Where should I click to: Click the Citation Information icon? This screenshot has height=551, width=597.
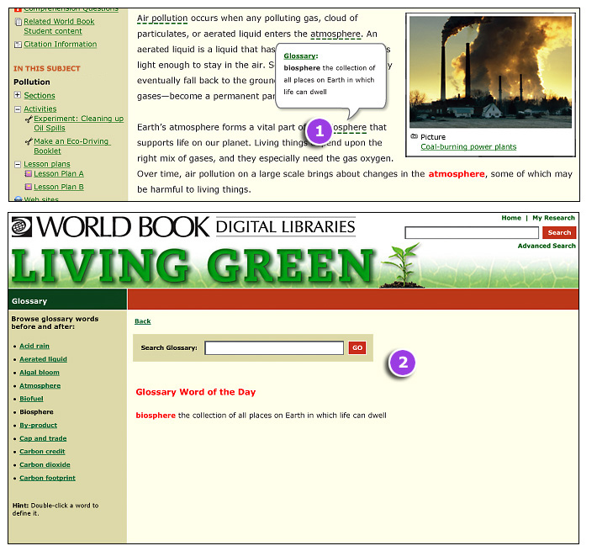pos(18,45)
